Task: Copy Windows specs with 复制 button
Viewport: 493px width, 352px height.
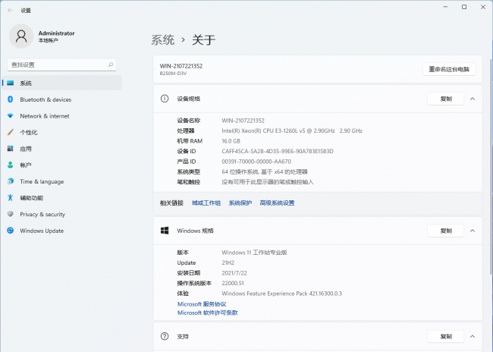Action: [446, 231]
